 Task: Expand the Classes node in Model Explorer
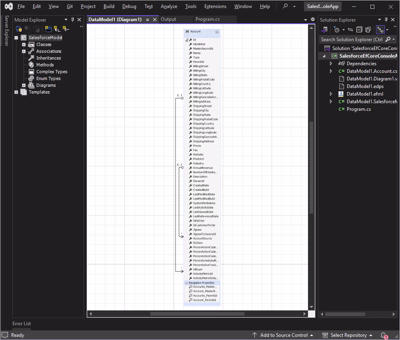click(x=23, y=44)
